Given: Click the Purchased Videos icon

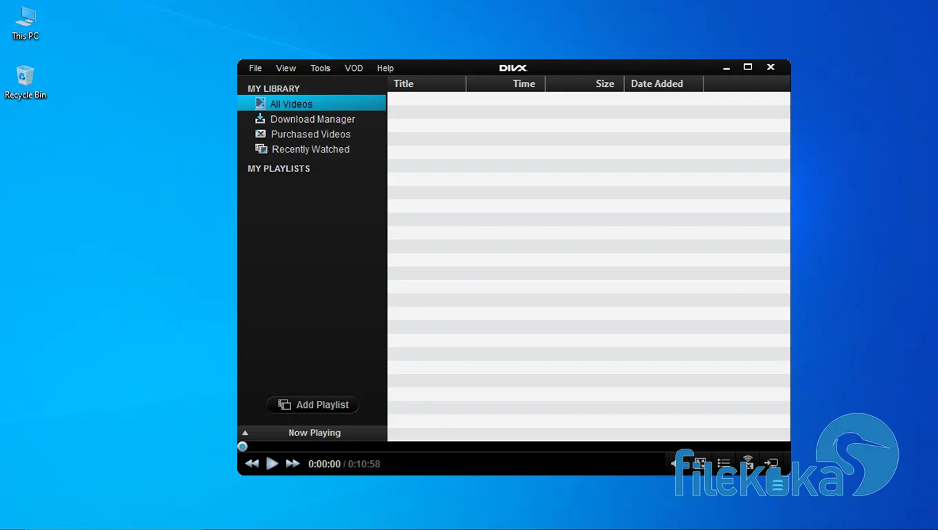Looking at the screenshot, I should (x=260, y=134).
